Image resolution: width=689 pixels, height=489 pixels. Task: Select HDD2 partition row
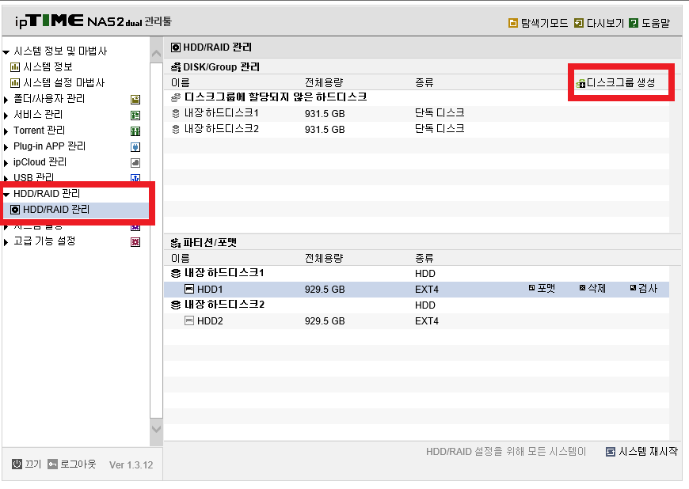(x=416, y=321)
